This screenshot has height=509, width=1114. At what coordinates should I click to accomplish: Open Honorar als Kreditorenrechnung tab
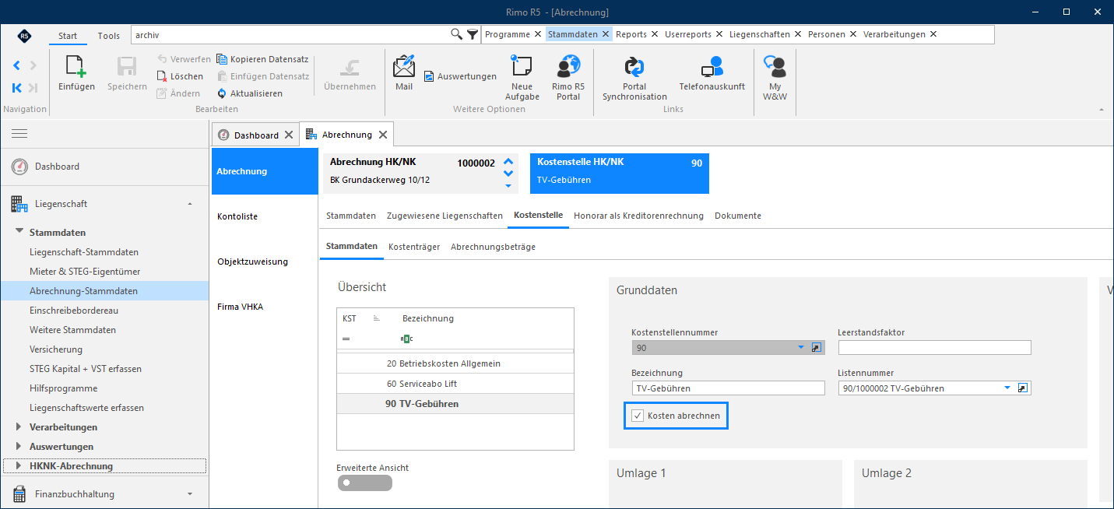[638, 216]
